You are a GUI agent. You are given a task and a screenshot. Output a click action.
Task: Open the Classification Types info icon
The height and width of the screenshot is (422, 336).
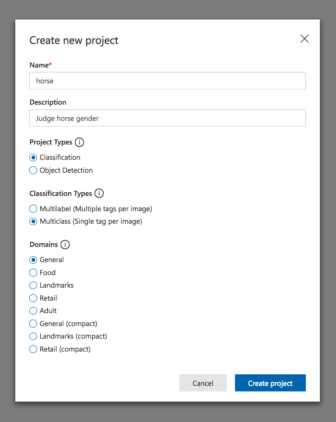[x=99, y=193]
